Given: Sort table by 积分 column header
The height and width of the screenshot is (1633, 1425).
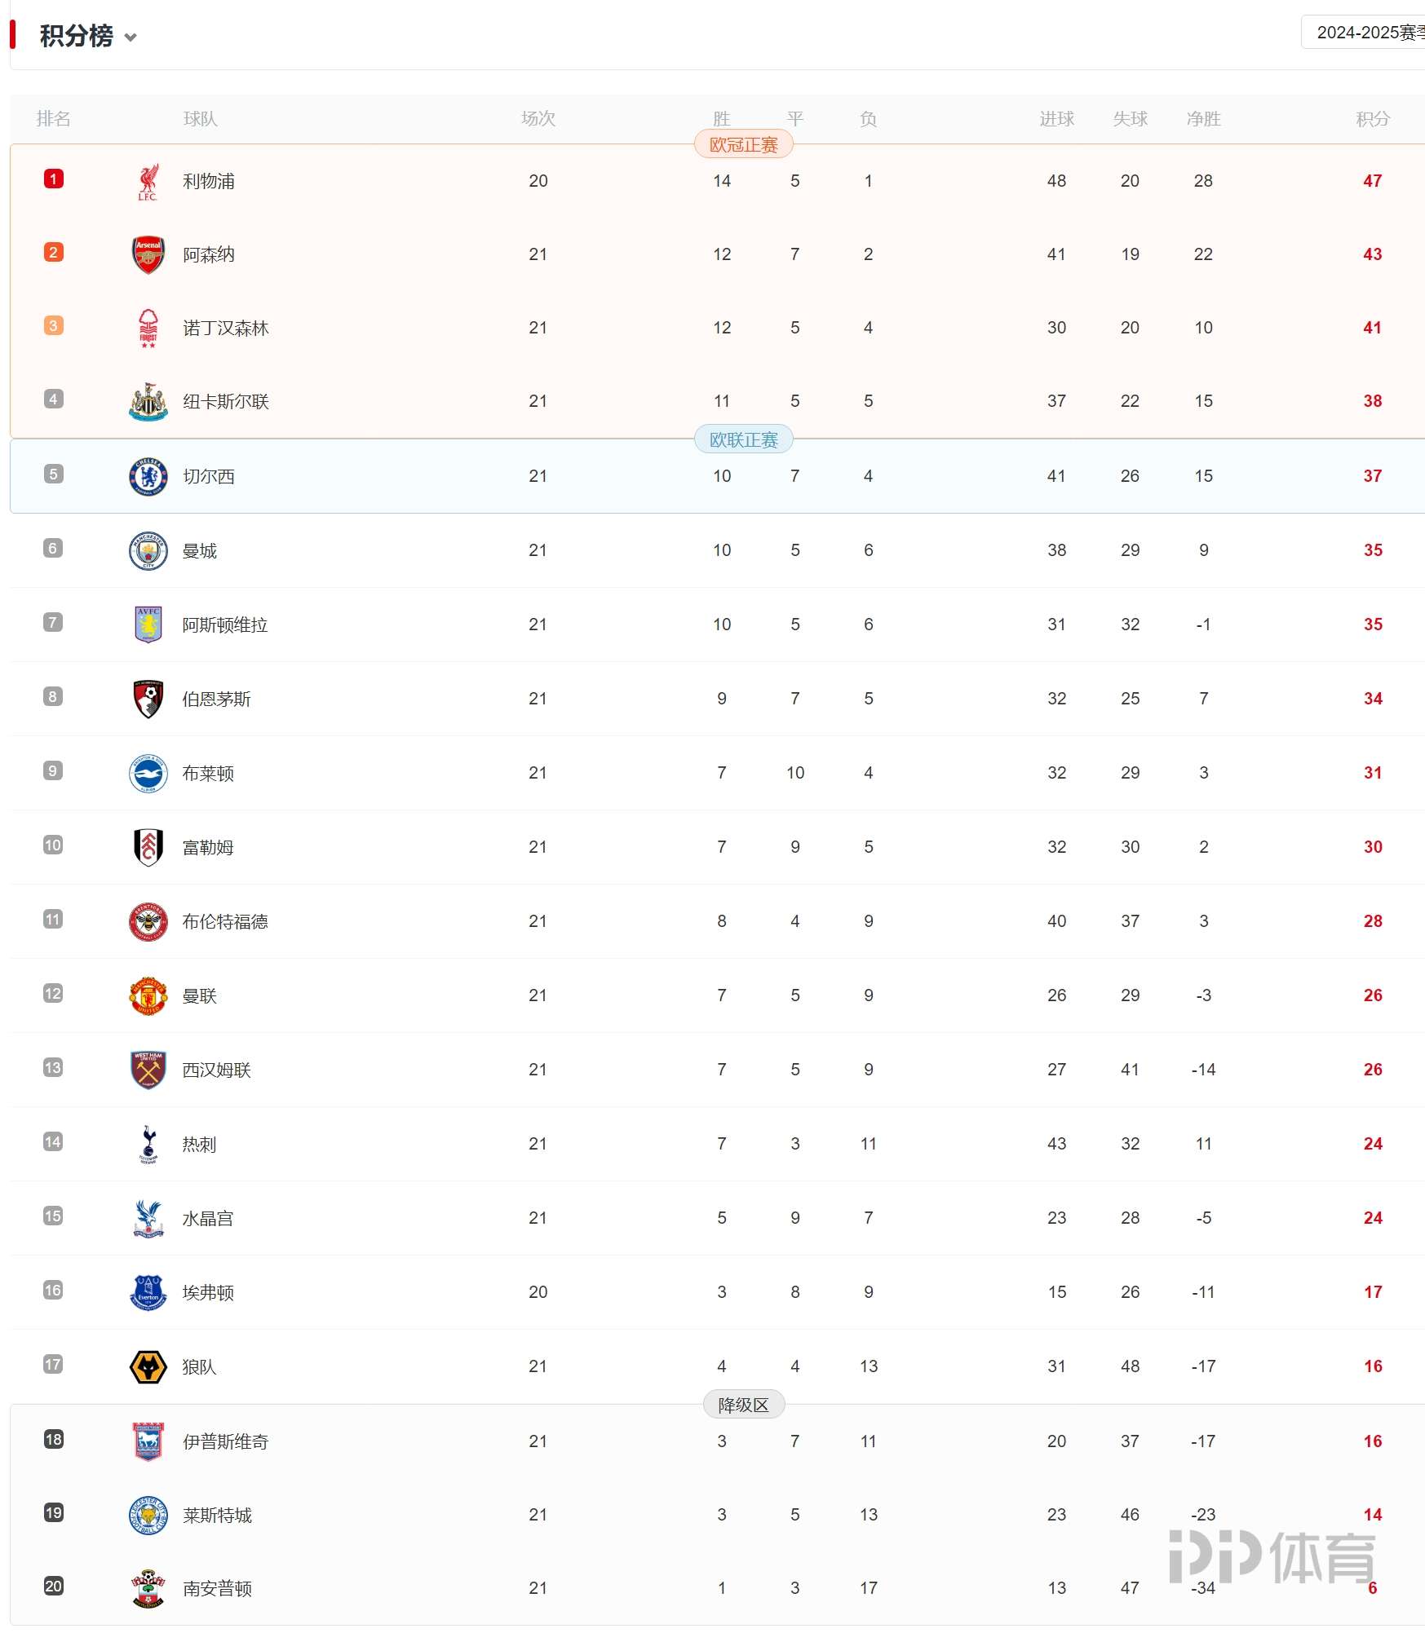Looking at the screenshot, I should click(x=1372, y=119).
